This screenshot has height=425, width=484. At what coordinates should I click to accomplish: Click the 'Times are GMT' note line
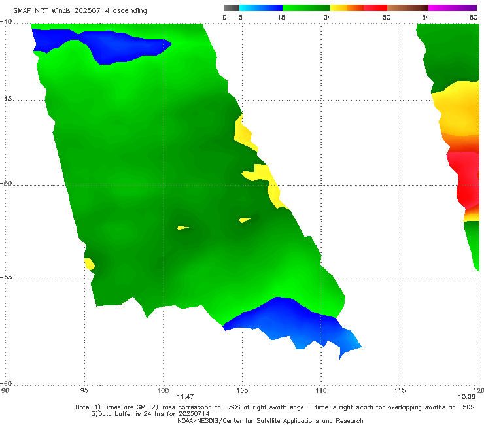pos(275,407)
